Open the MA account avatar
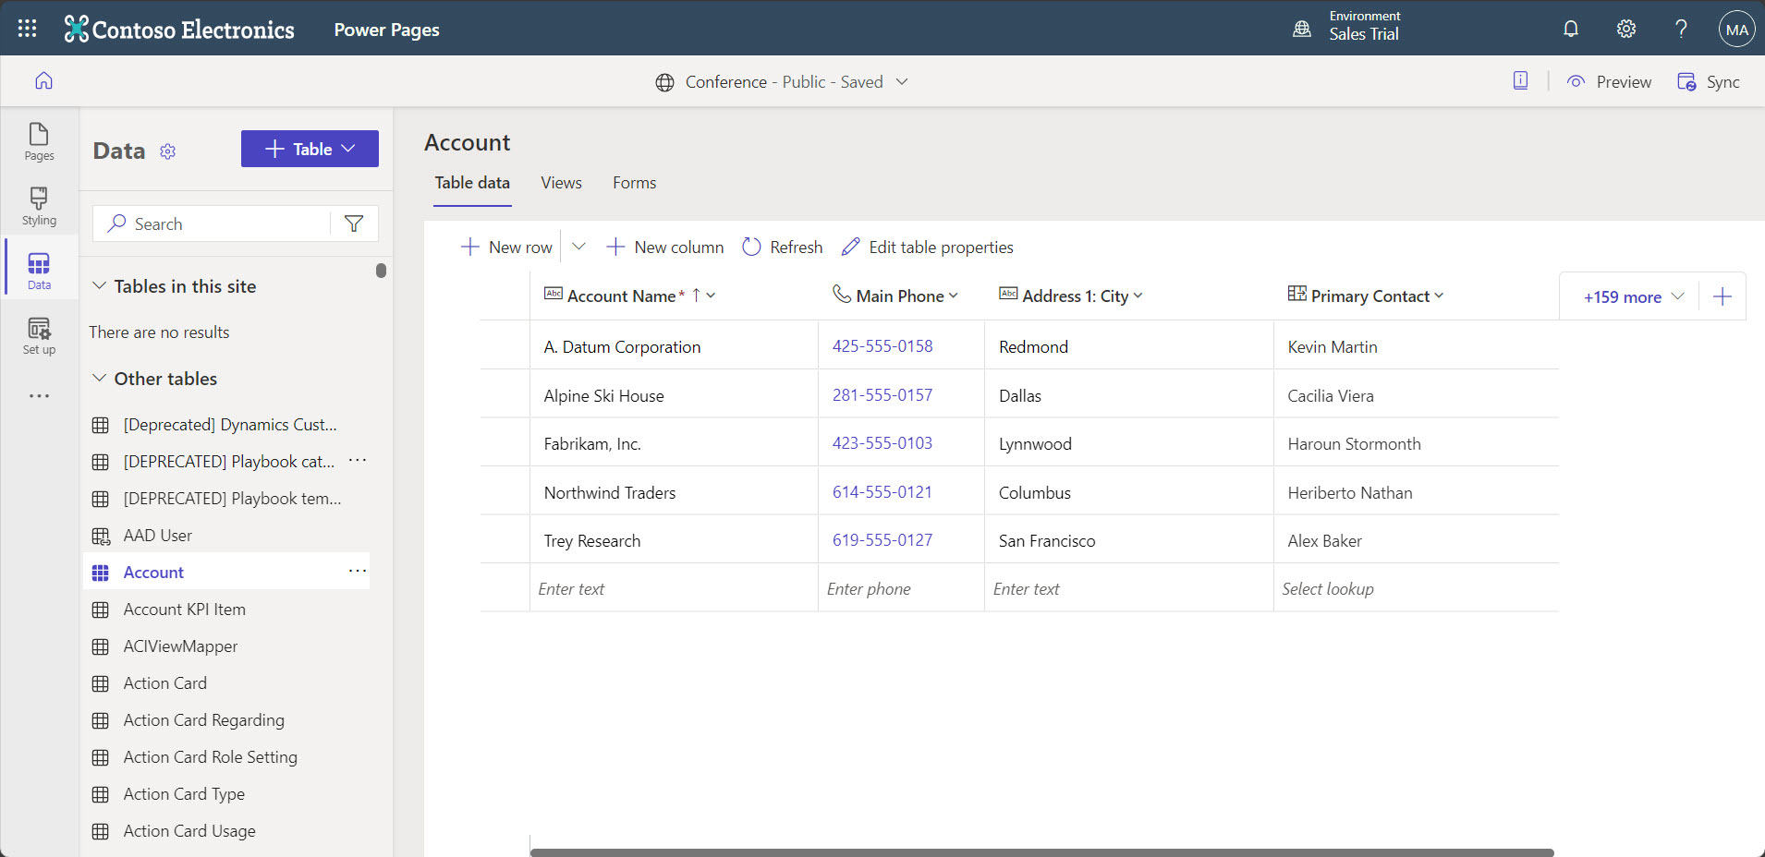Image resolution: width=1765 pixels, height=857 pixels. [x=1736, y=29]
